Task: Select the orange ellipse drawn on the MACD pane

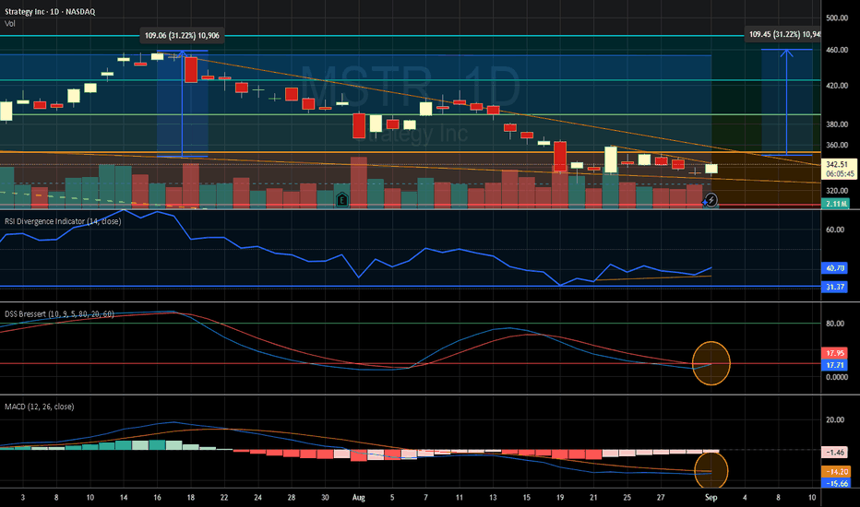Action: pyautogui.click(x=711, y=470)
